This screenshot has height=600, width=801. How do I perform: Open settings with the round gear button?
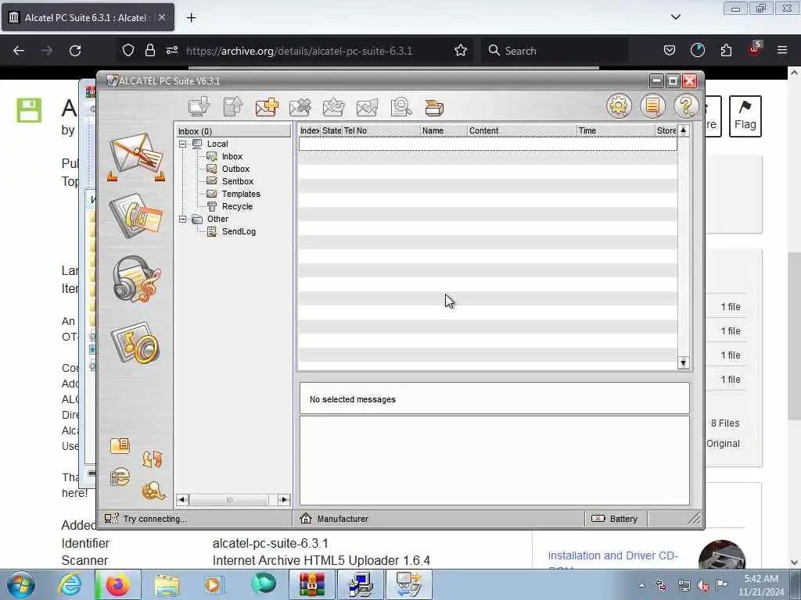point(619,106)
